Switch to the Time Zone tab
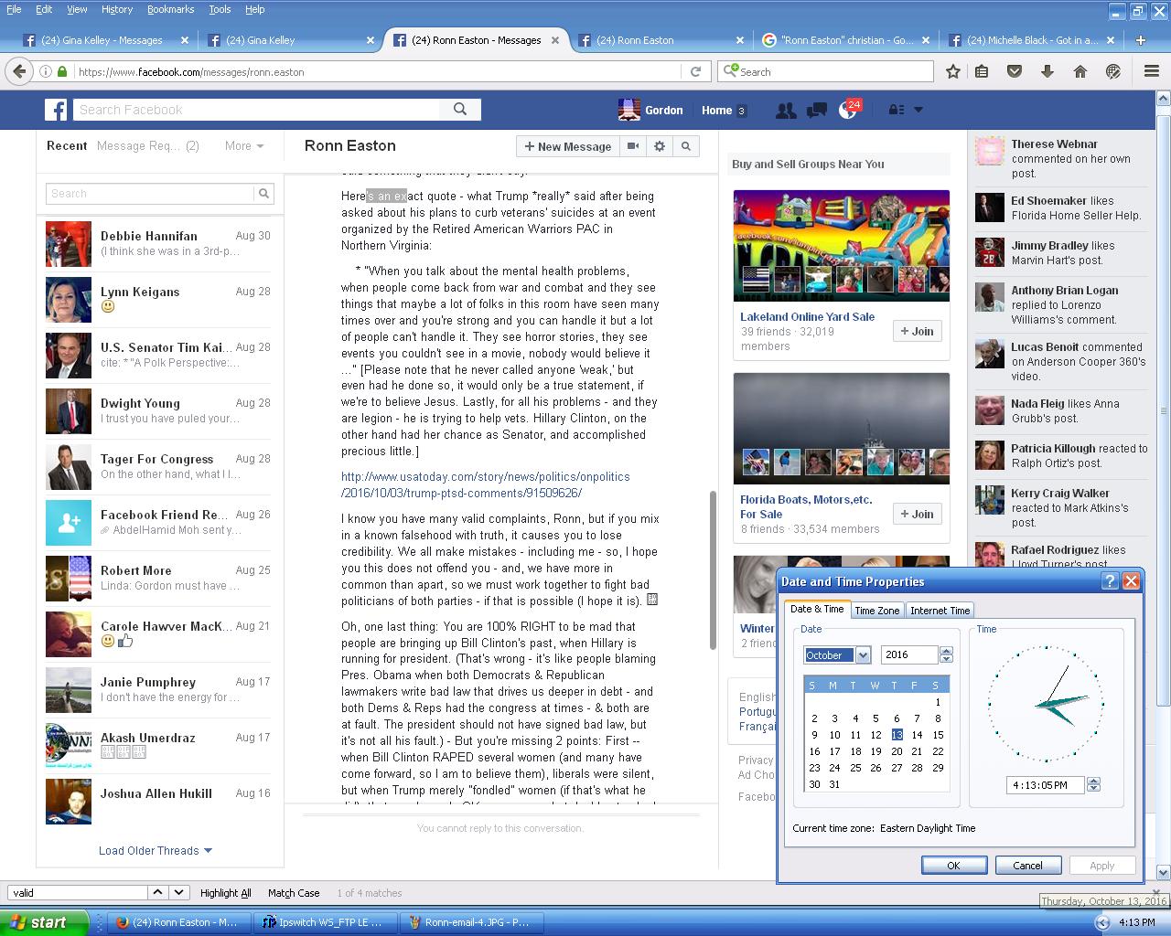 click(876, 611)
